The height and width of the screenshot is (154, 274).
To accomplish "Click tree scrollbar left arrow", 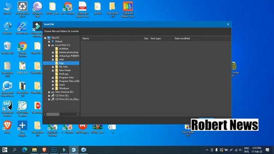I will pyautogui.click(x=45, y=114).
